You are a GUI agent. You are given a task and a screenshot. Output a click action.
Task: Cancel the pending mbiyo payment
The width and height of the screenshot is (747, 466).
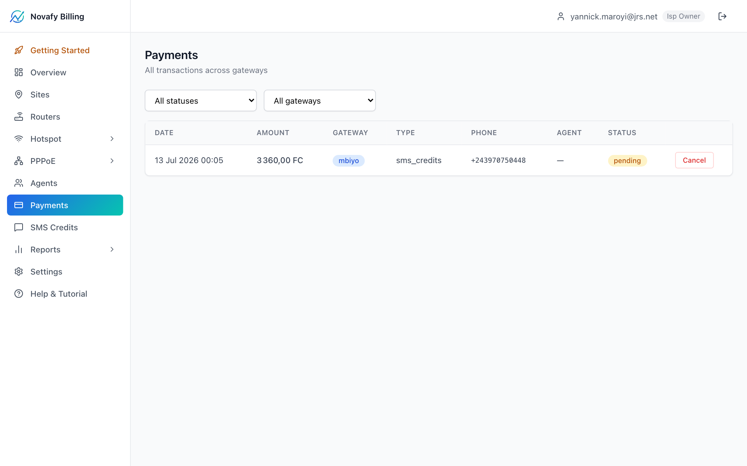pyautogui.click(x=694, y=160)
